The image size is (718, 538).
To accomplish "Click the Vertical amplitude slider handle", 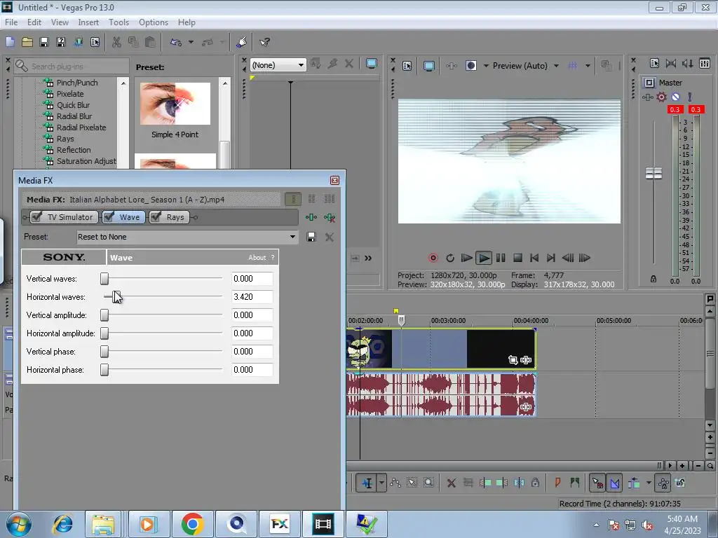I will 104,315.
